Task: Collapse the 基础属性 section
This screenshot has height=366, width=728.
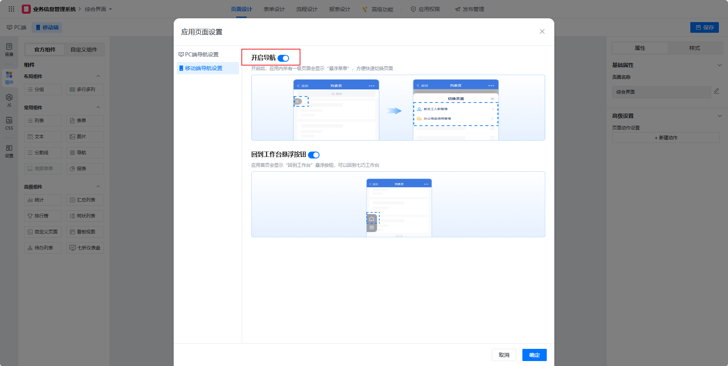Action: pyautogui.click(x=719, y=65)
